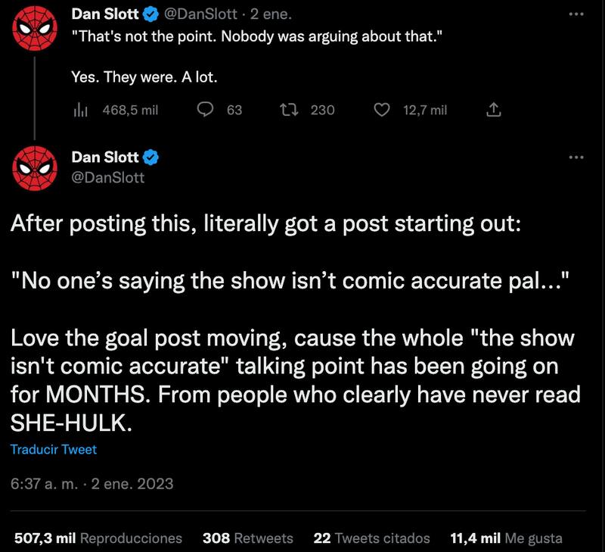The height and width of the screenshot is (552, 605).
Task: Click Dan Slott's top Spider-Man avatar
Action: (x=35, y=29)
